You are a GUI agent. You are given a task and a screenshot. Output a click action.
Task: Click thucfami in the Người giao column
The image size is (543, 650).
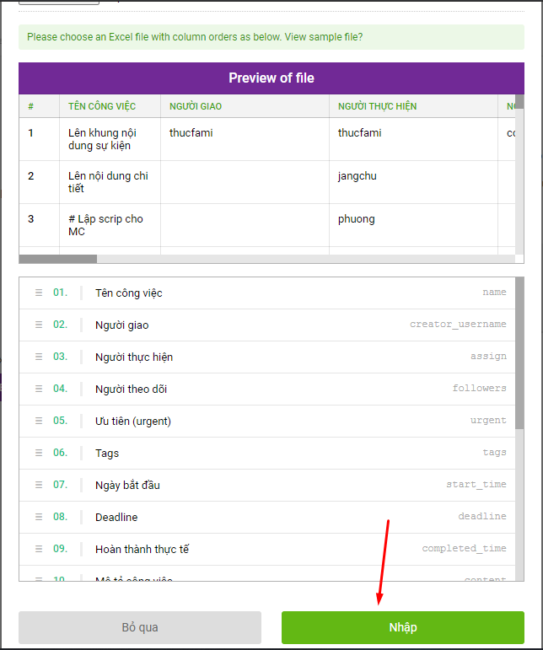click(191, 132)
